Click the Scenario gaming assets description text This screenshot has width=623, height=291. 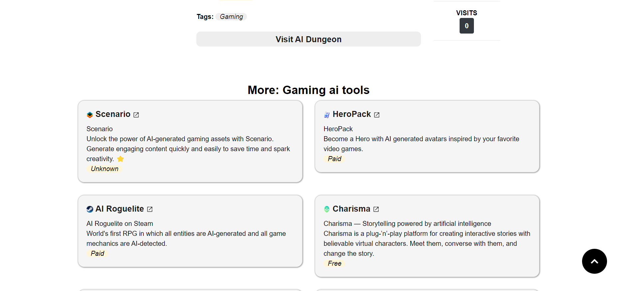tap(188, 149)
